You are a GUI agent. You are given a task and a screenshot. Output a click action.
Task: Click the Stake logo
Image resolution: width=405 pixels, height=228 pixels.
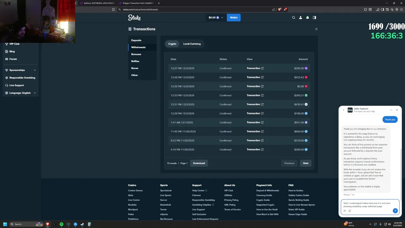(x=134, y=17)
